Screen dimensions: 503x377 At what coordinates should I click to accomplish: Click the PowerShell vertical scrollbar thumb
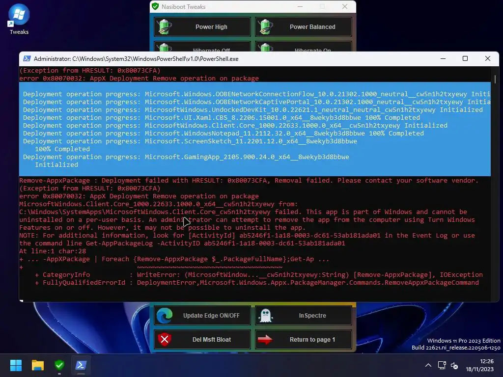[495, 79]
